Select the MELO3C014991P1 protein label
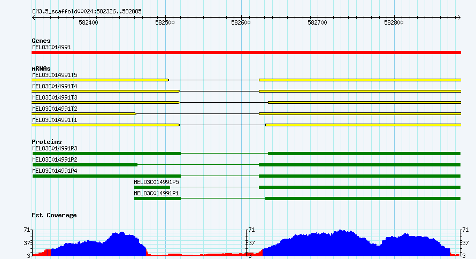The height and width of the screenshot is (259, 476). point(156,193)
